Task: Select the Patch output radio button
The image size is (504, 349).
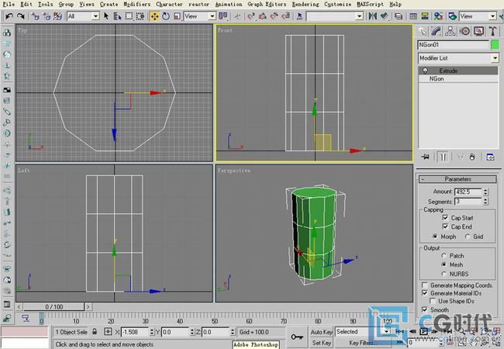Action: coord(444,256)
